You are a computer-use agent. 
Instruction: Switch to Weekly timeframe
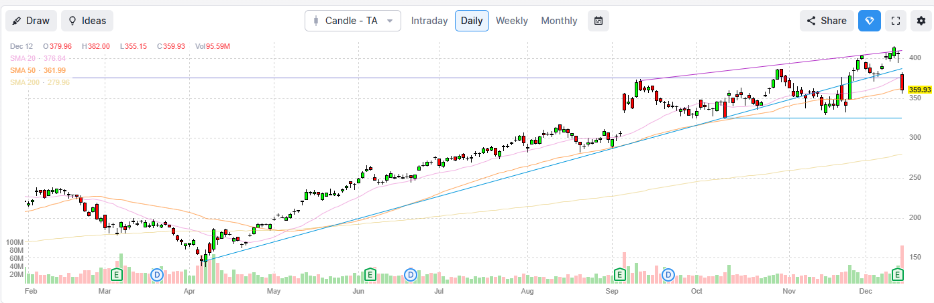point(511,21)
